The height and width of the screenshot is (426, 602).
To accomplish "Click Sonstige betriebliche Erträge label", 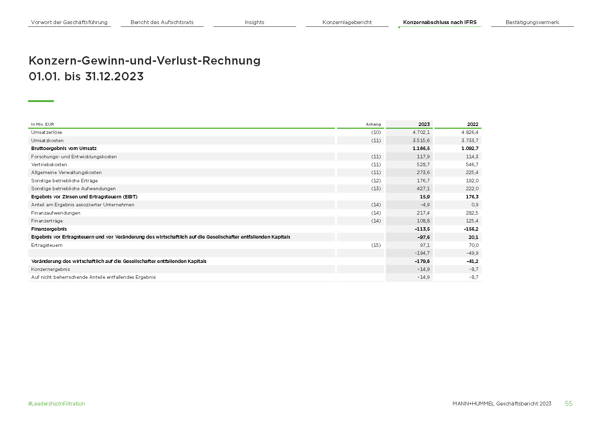I will coord(65,181).
